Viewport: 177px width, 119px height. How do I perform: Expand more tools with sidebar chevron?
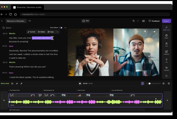(x=166, y=76)
